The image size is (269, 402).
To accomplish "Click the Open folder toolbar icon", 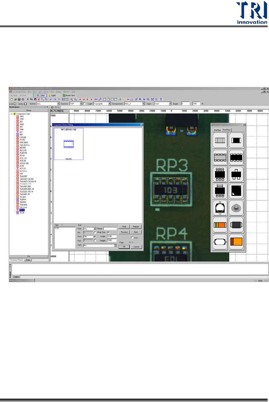I will tap(16, 99).
